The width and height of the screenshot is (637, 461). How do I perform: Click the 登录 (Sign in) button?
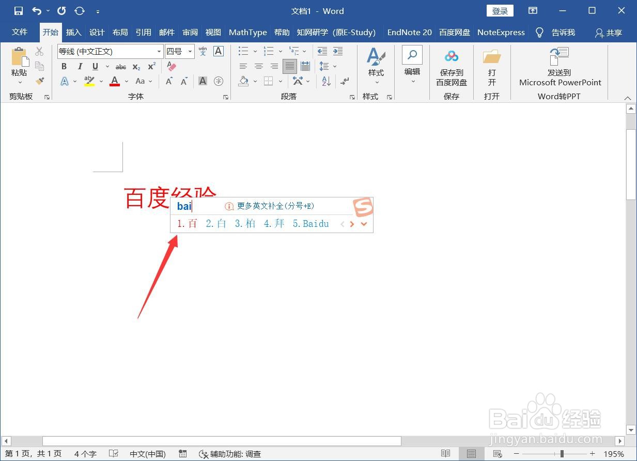pos(500,11)
